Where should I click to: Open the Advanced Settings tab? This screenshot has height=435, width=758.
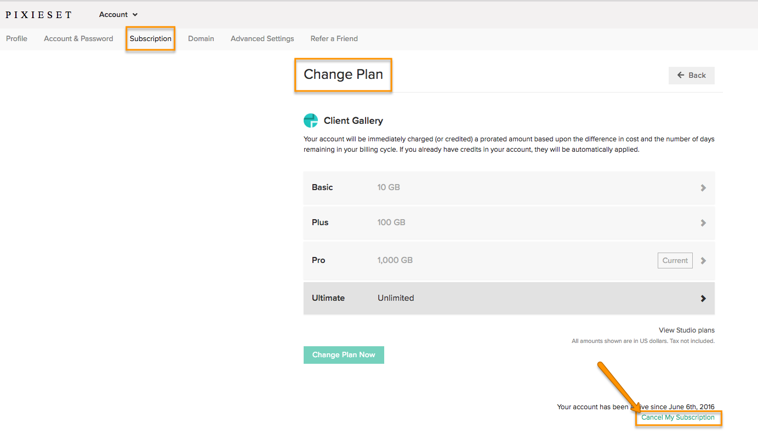coord(263,39)
